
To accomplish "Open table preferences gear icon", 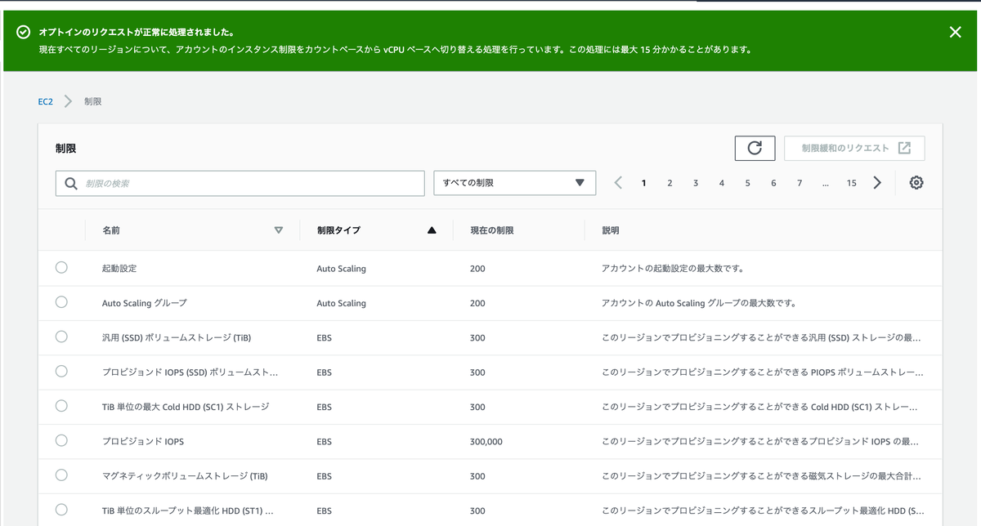I will click(x=916, y=183).
